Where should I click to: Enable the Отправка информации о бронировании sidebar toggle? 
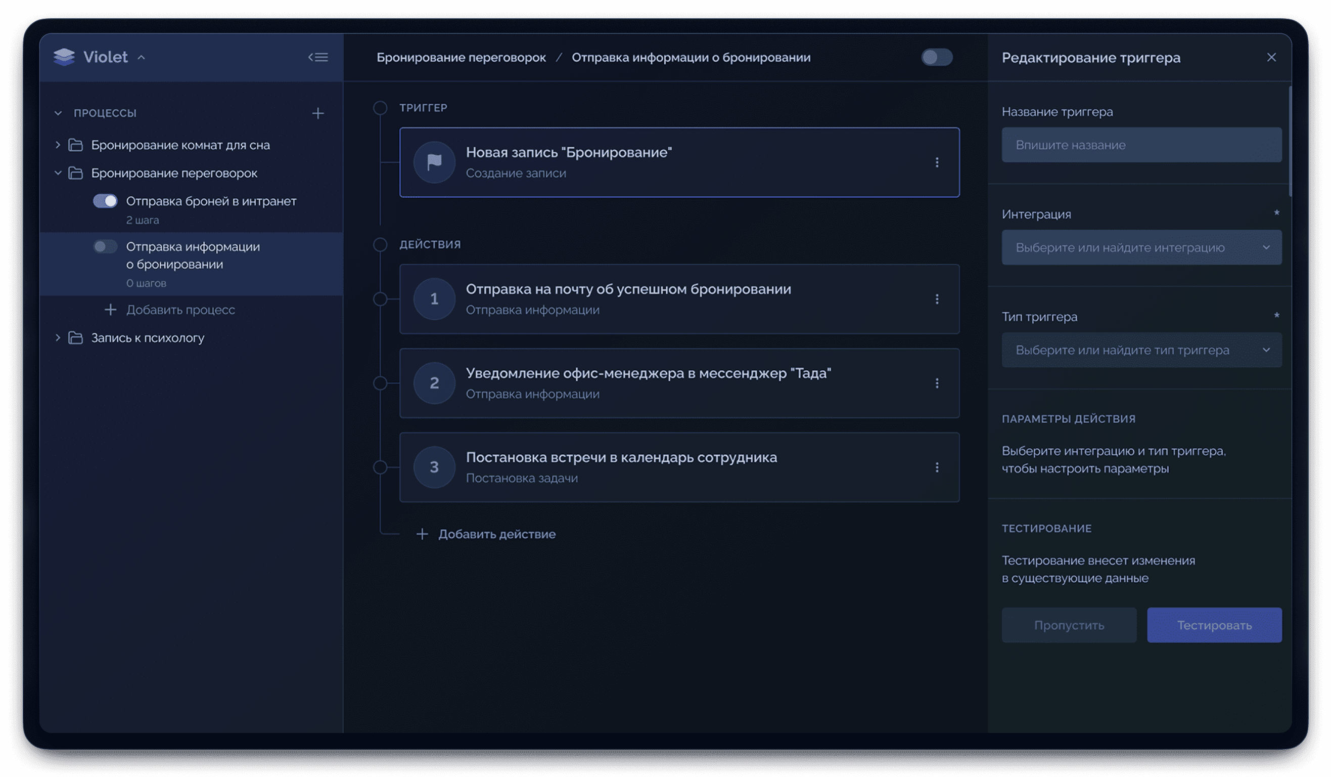pos(105,247)
